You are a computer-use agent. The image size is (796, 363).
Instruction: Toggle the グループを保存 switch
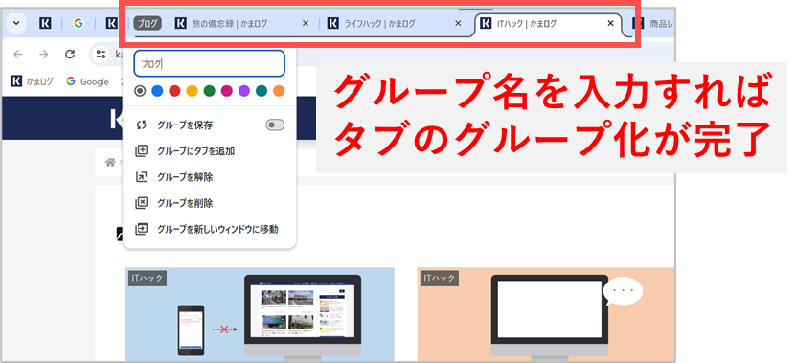click(x=275, y=125)
